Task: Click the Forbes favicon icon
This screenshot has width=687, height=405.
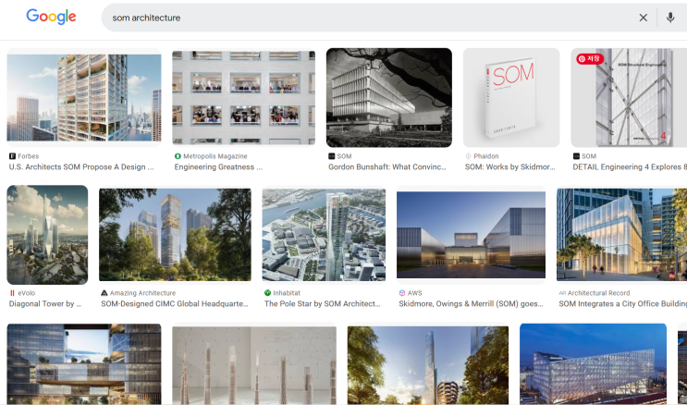Action: pyautogui.click(x=12, y=156)
